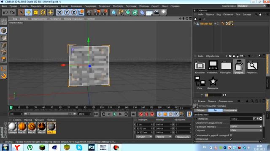Select the white material sphere

[12, 127]
